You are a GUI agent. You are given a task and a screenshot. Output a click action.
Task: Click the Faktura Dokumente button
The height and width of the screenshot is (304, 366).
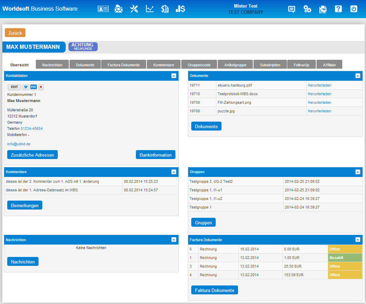(215, 290)
